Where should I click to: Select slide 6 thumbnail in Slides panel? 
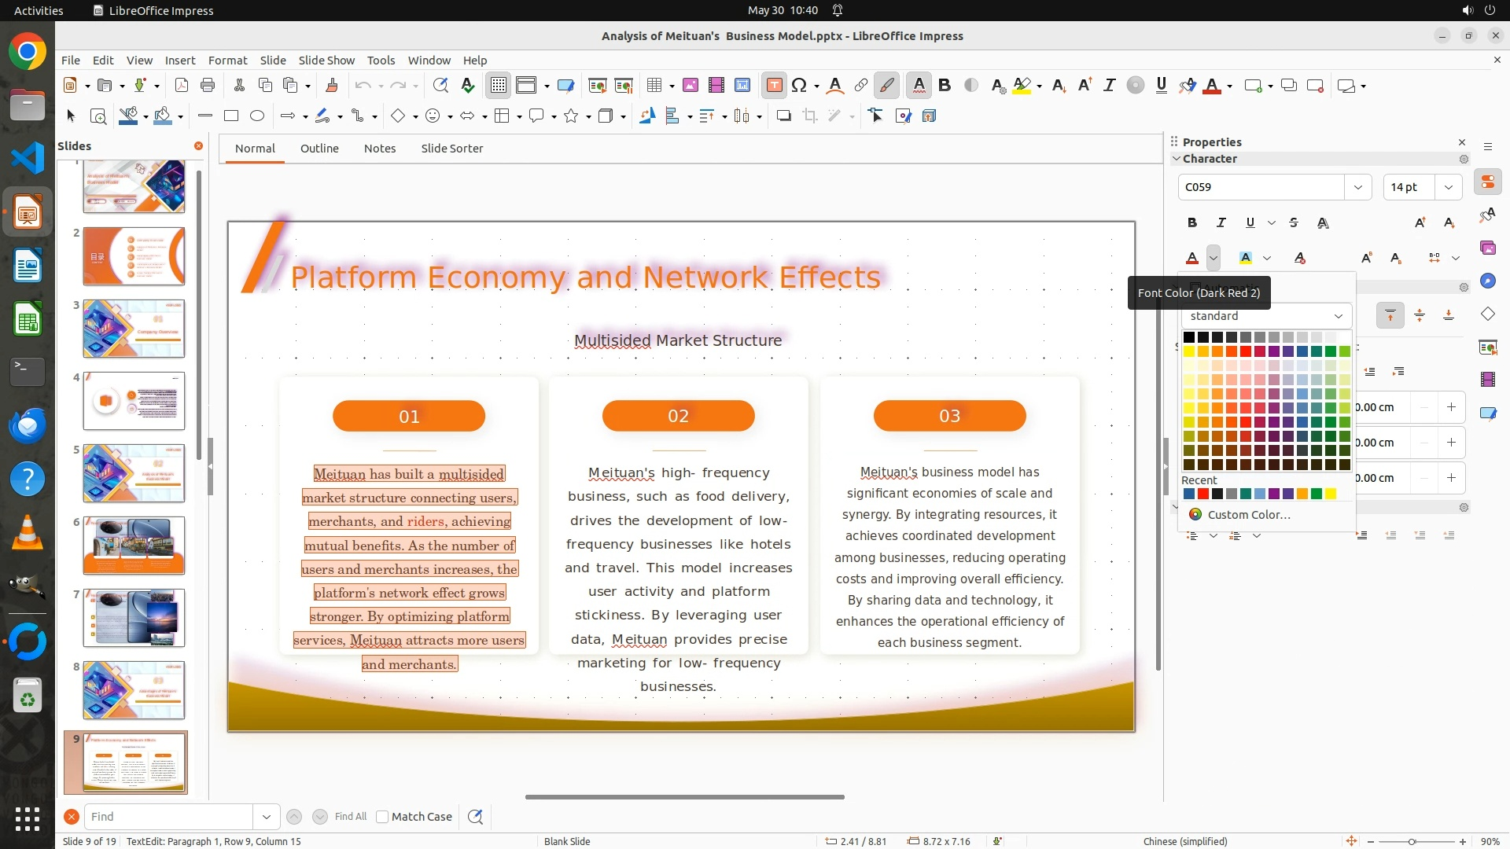(134, 546)
